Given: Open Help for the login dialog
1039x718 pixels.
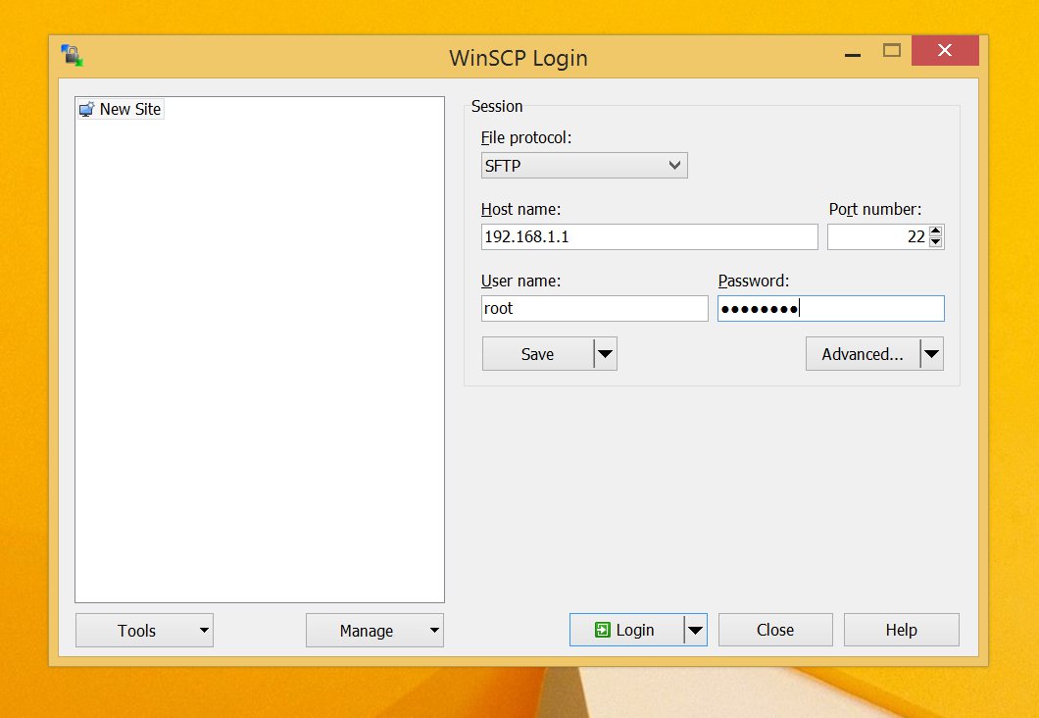Looking at the screenshot, I should point(901,630).
